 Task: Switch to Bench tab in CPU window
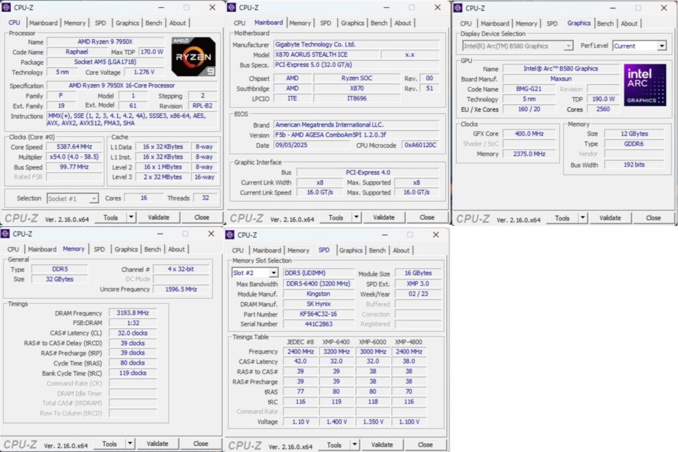coord(154,23)
